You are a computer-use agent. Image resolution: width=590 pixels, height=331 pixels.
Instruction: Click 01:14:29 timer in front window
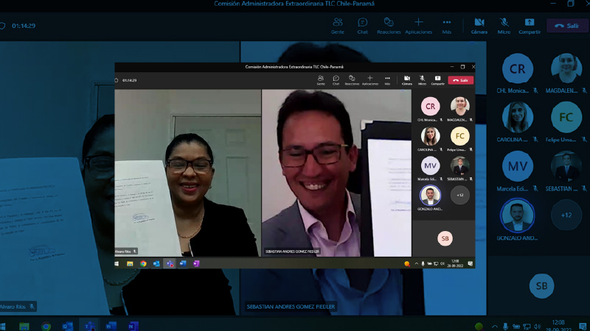(130, 80)
